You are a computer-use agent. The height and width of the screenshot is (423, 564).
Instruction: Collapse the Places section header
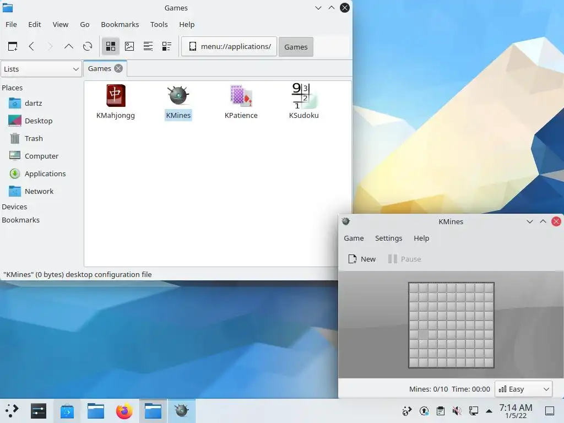click(x=12, y=88)
